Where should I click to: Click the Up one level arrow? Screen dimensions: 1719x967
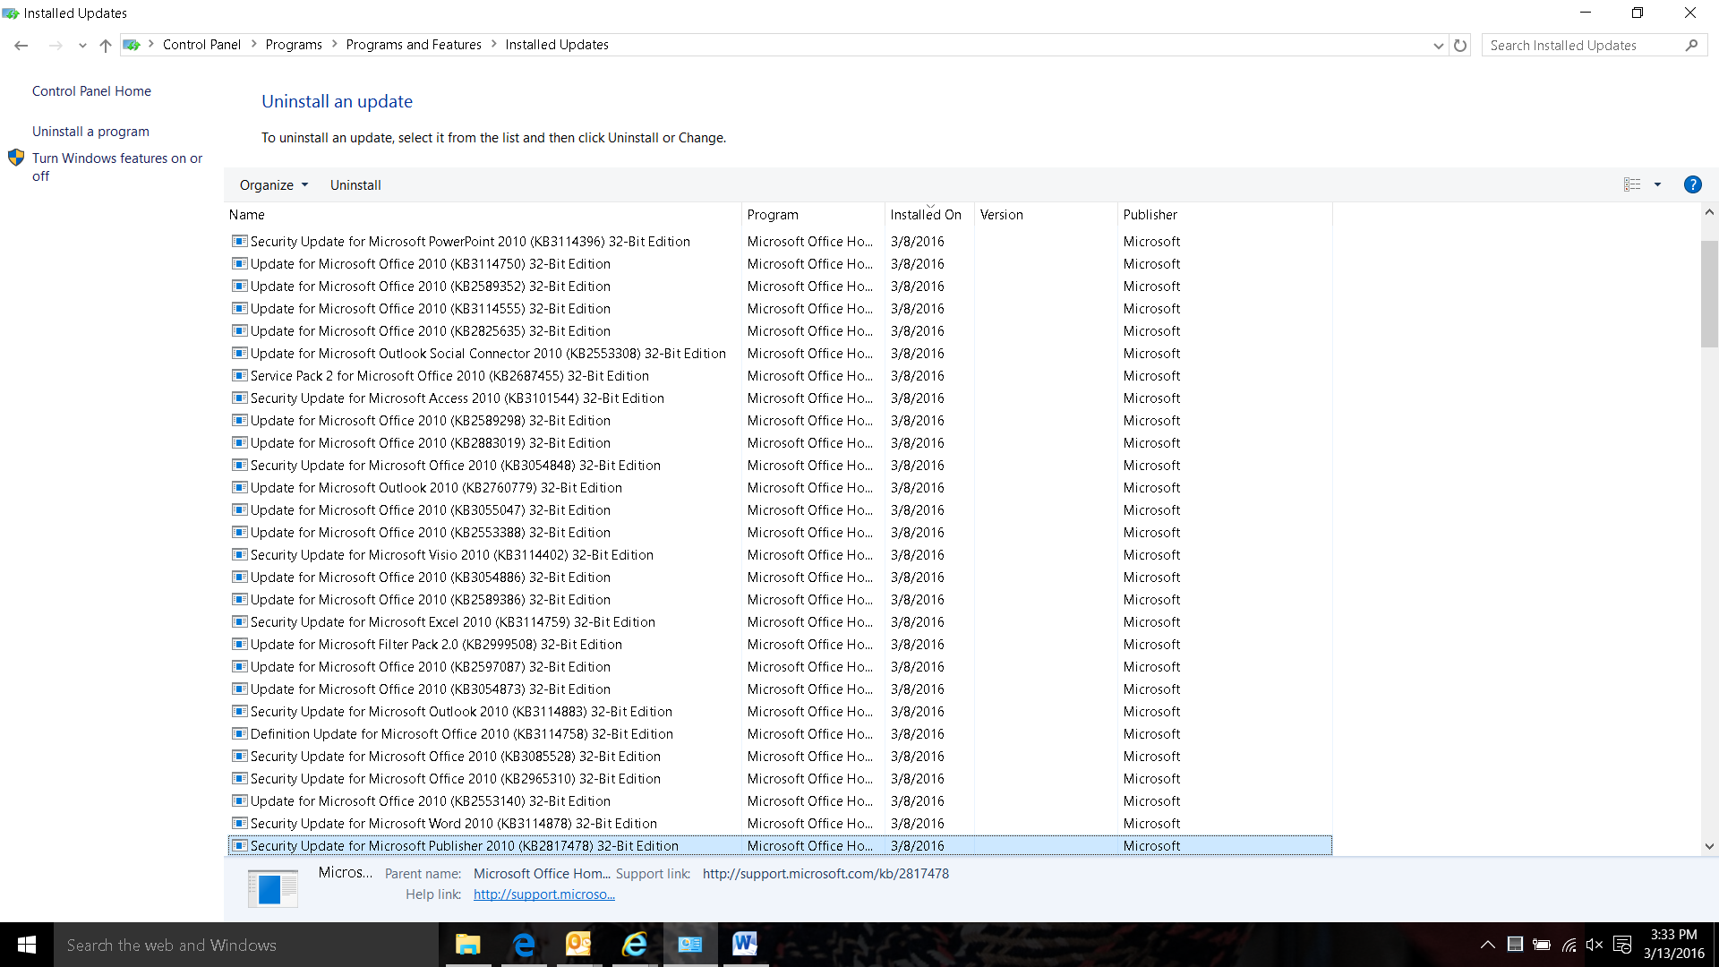(x=106, y=46)
